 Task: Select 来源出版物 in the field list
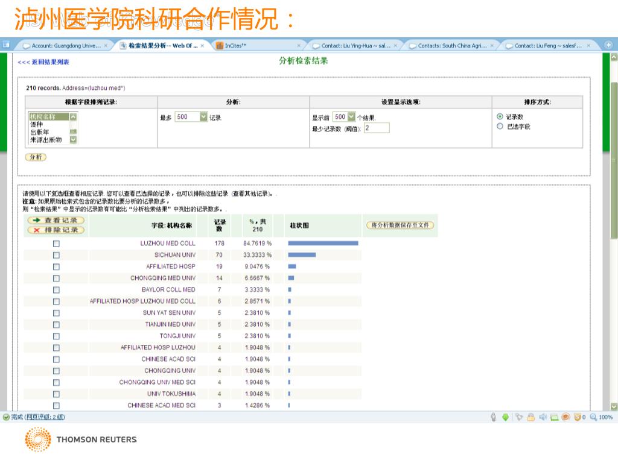(46, 140)
